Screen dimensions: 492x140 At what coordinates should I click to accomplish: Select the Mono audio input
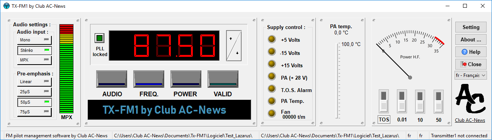coord(34,40)
